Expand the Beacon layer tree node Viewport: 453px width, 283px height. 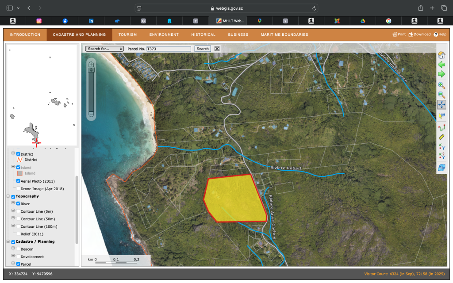click(x=13, y=249)
